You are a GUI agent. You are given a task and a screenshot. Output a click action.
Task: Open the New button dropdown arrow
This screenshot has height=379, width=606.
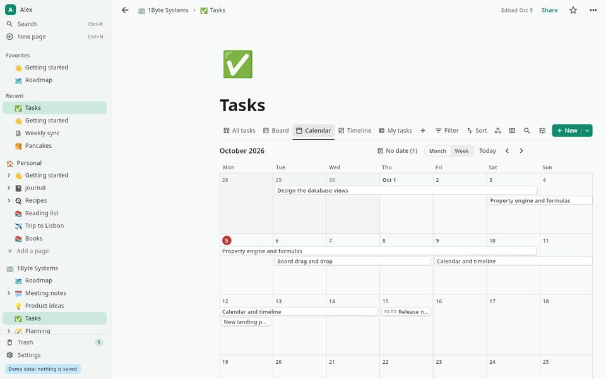point(587,131)
